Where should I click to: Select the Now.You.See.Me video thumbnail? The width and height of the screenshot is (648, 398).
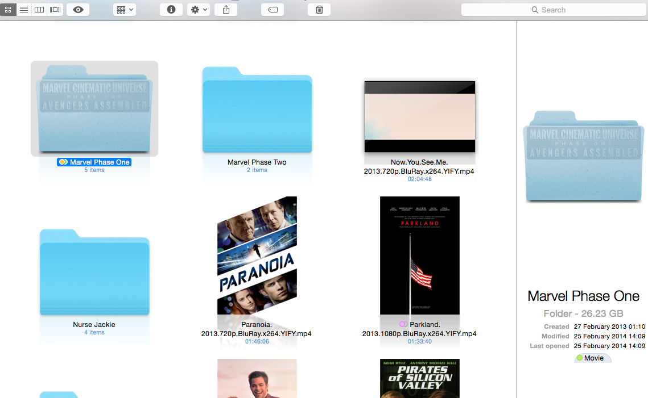click(x=419, y=117)
